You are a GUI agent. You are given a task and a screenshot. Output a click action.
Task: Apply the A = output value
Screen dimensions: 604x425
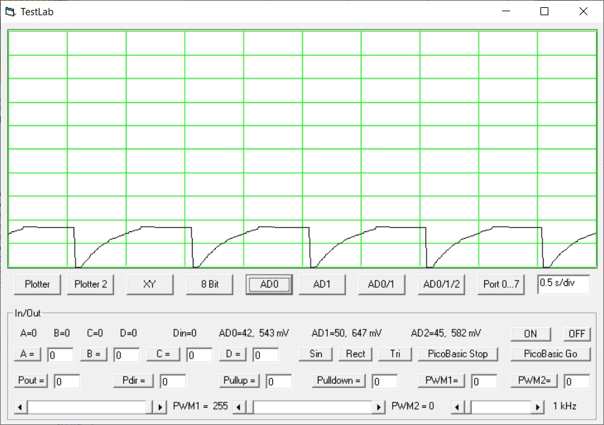27,354
